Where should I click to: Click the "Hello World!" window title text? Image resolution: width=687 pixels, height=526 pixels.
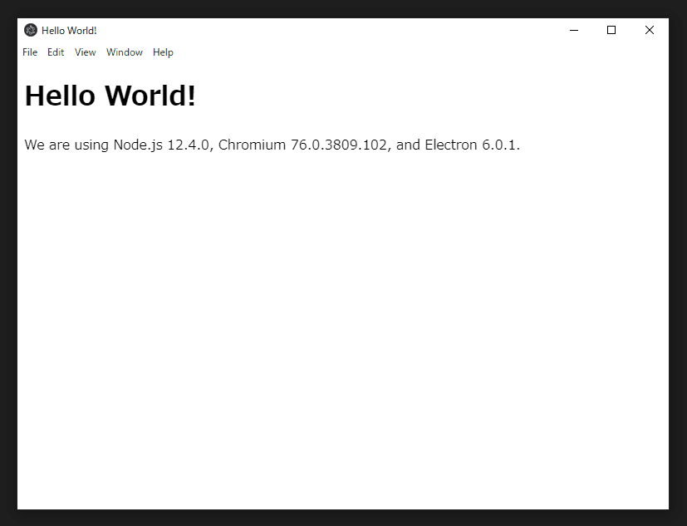(x=69, y=31)
